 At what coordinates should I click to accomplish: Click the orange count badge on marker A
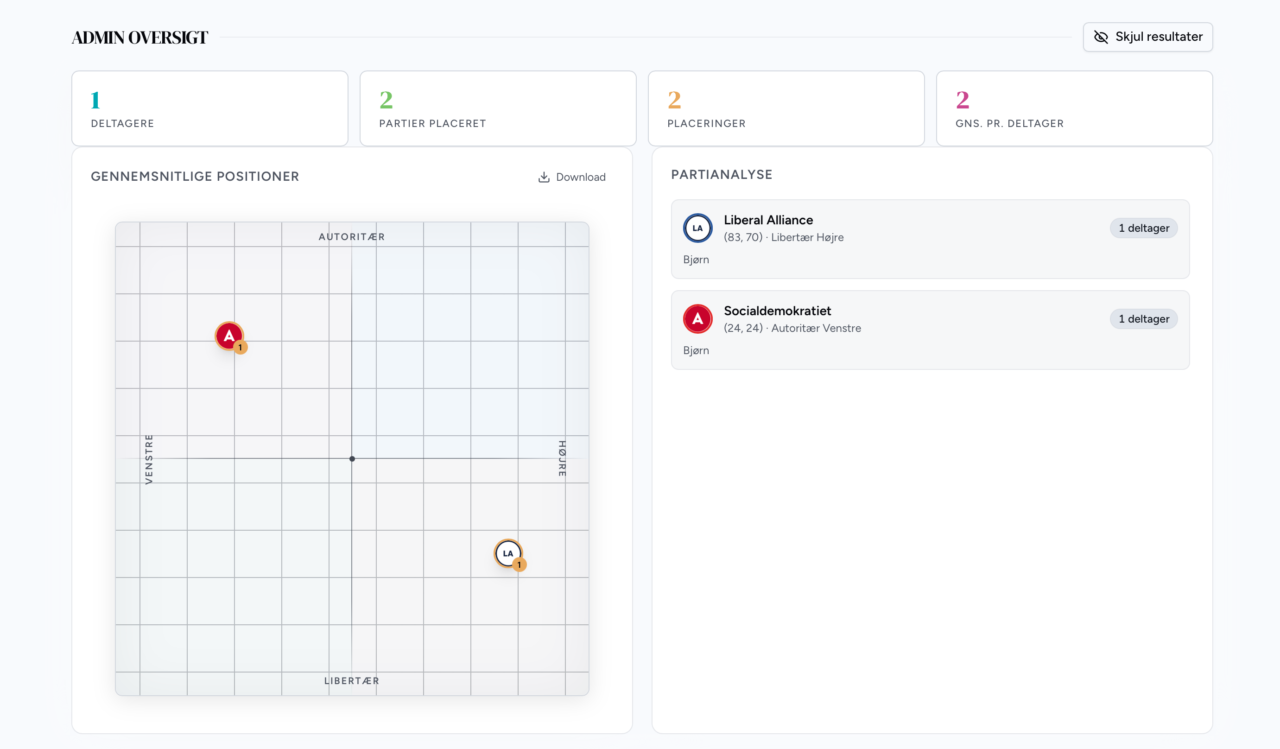click(241, 348)
